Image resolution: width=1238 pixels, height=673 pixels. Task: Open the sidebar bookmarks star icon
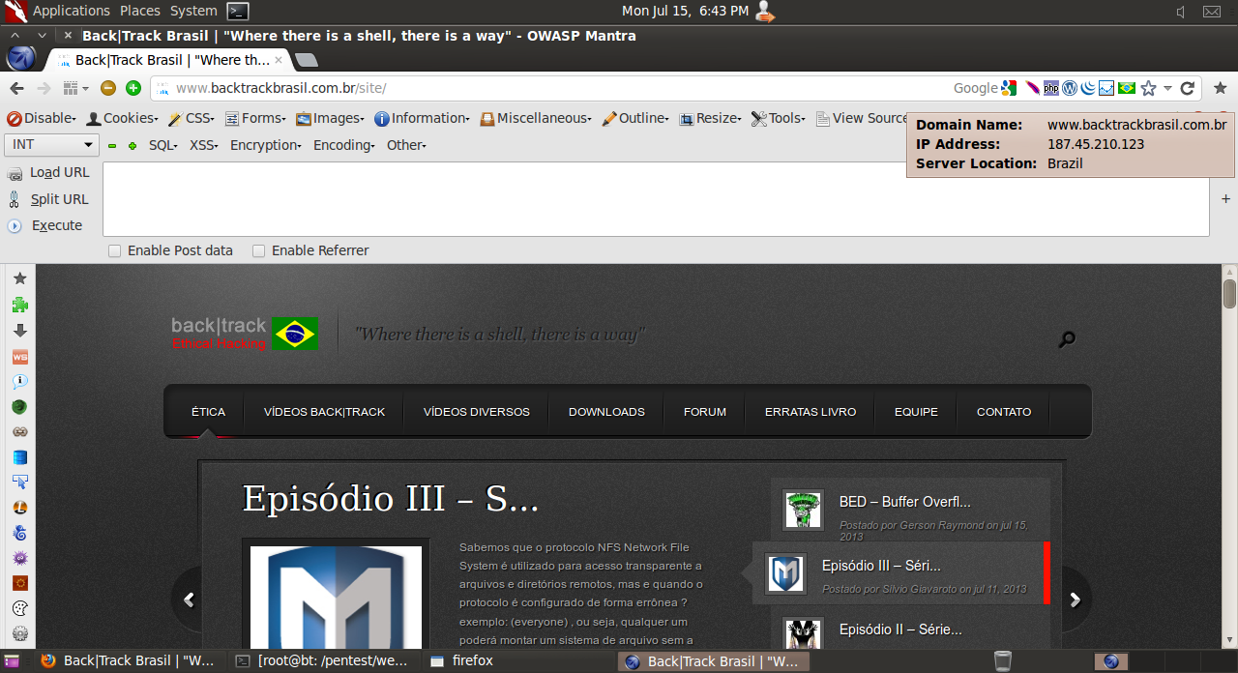click(x=19, y=278)
